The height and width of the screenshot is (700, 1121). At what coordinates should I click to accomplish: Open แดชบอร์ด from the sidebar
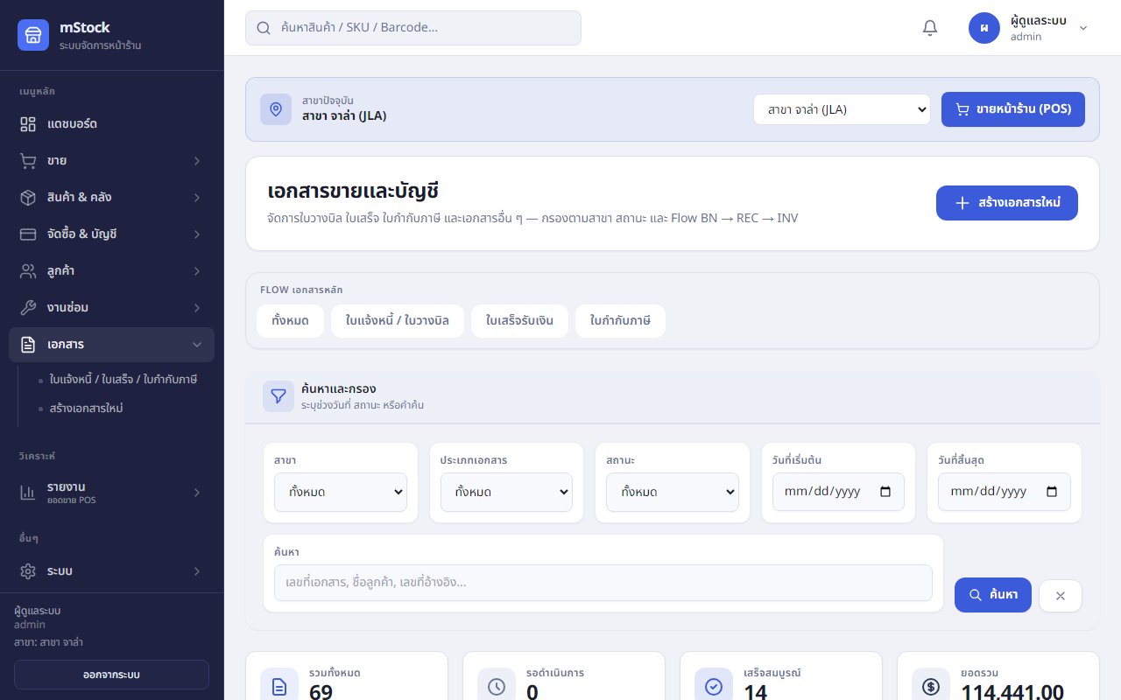point(111,124)
